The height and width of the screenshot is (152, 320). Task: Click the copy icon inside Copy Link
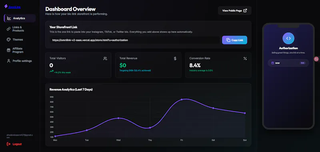pyautogui.click(x=228, y=40)
